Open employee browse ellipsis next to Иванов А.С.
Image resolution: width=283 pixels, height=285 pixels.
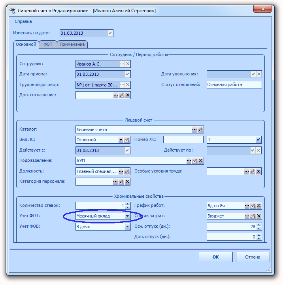[x=122, y=64]
